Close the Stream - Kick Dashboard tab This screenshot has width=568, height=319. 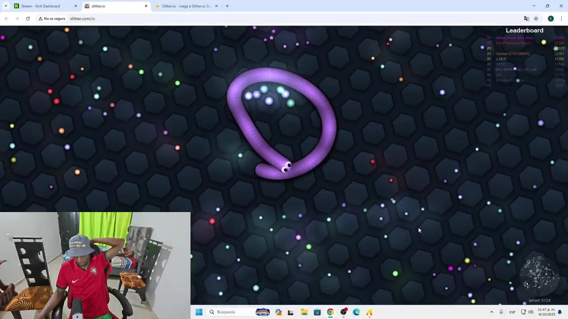(75, 6)
